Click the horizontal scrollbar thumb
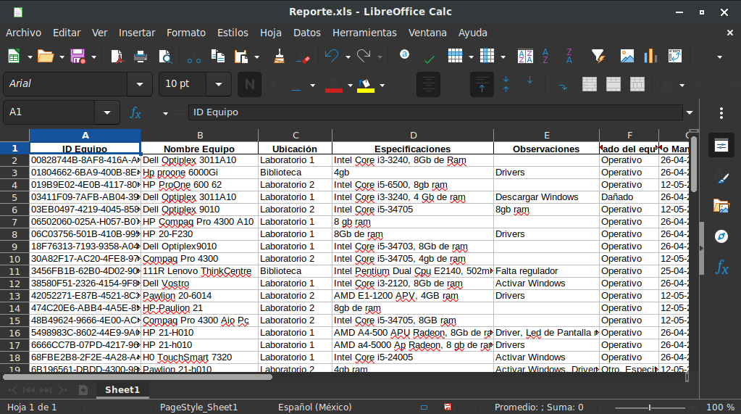Screen dimensions: 741x414 tap(138, 377)
